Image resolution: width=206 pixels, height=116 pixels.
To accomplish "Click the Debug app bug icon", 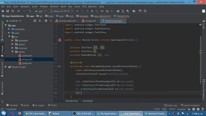I will [x=92, y=11].
